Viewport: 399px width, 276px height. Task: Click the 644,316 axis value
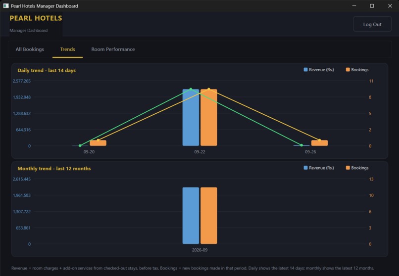[x=23, y=130]
